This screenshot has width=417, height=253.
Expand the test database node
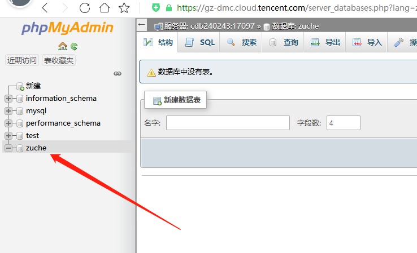(x=8, y=136)
